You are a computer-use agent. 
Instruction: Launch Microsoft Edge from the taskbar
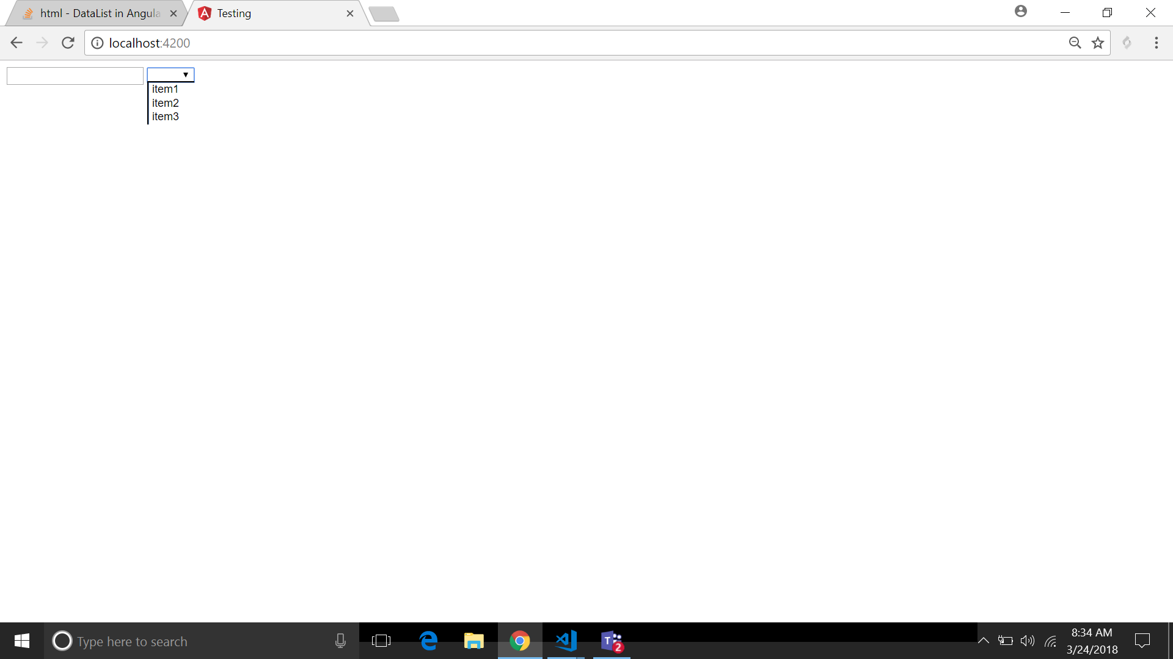click(x=428, y=641)
